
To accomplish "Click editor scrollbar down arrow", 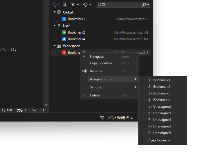I will click(46, 105).
